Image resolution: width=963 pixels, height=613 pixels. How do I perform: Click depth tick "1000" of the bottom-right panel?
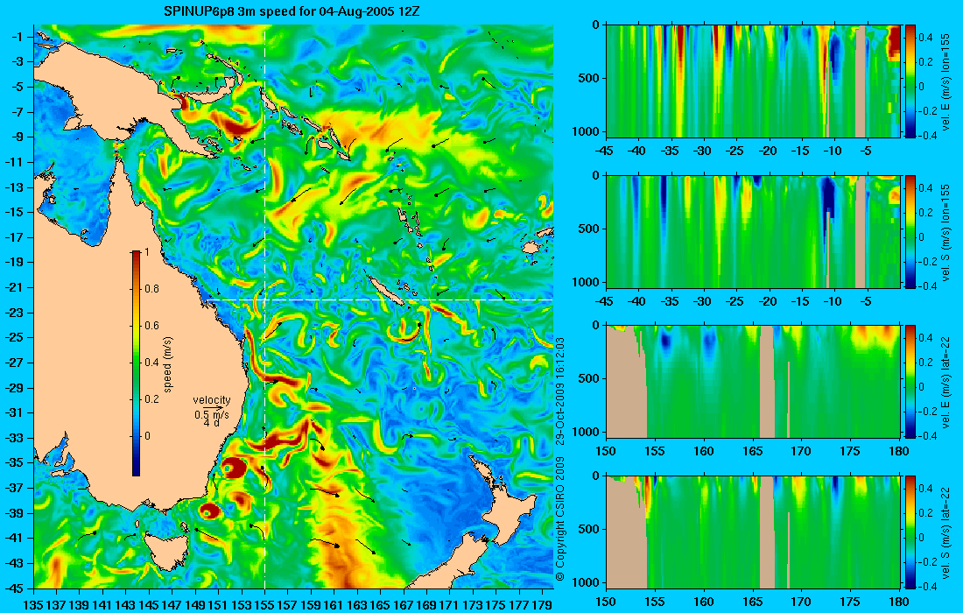(587, 582)
